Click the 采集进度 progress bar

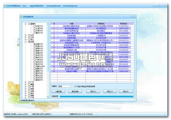tap(97, 96)
